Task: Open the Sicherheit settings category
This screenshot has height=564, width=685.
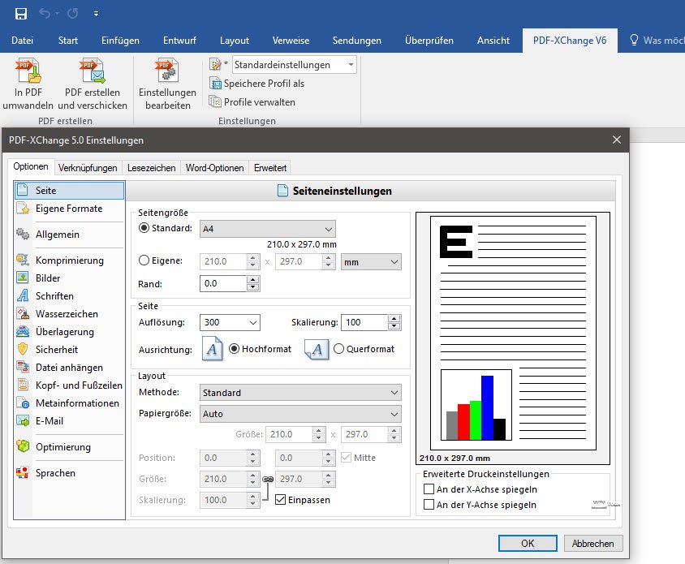Action: click(x=57, y=350)
